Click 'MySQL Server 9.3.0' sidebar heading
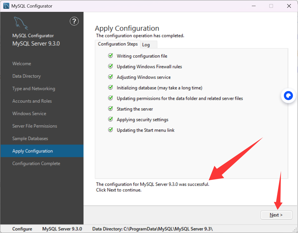The width and height of the screenshot is (298, 233). 36,44
